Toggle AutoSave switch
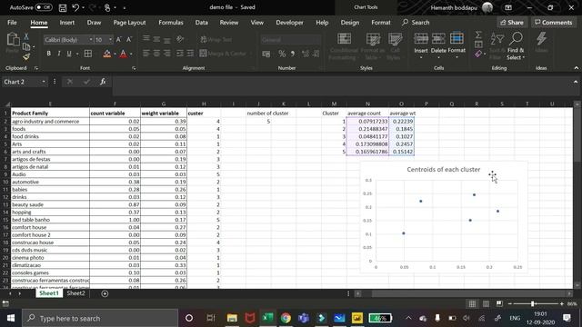The width and height of the screenshot is (582, 327). (44, 7)
